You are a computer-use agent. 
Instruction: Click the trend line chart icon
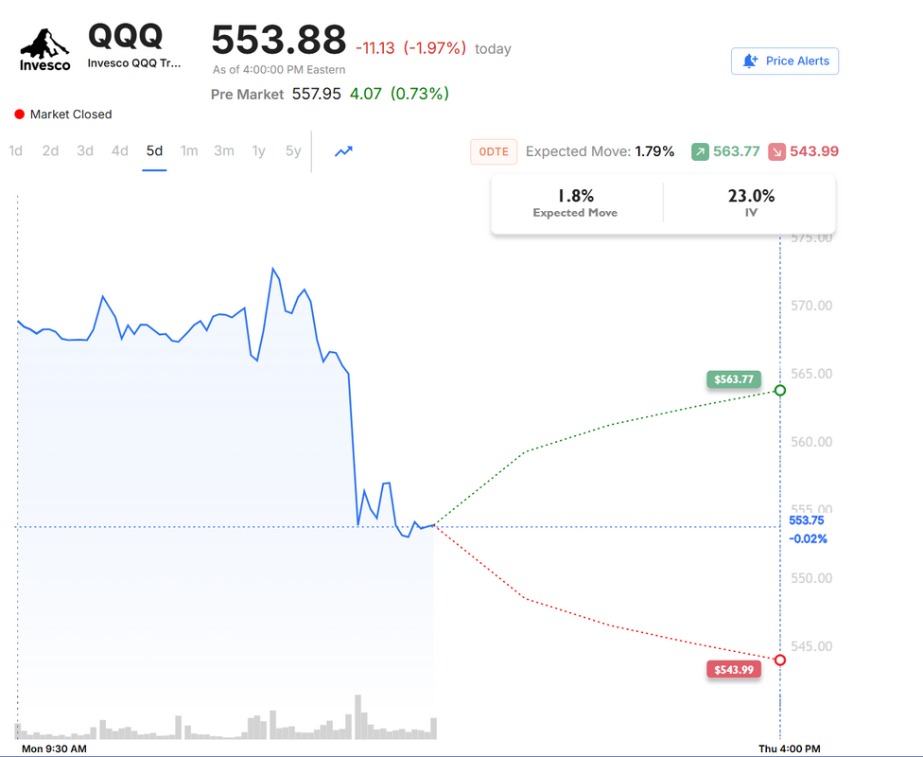(344, 151)
